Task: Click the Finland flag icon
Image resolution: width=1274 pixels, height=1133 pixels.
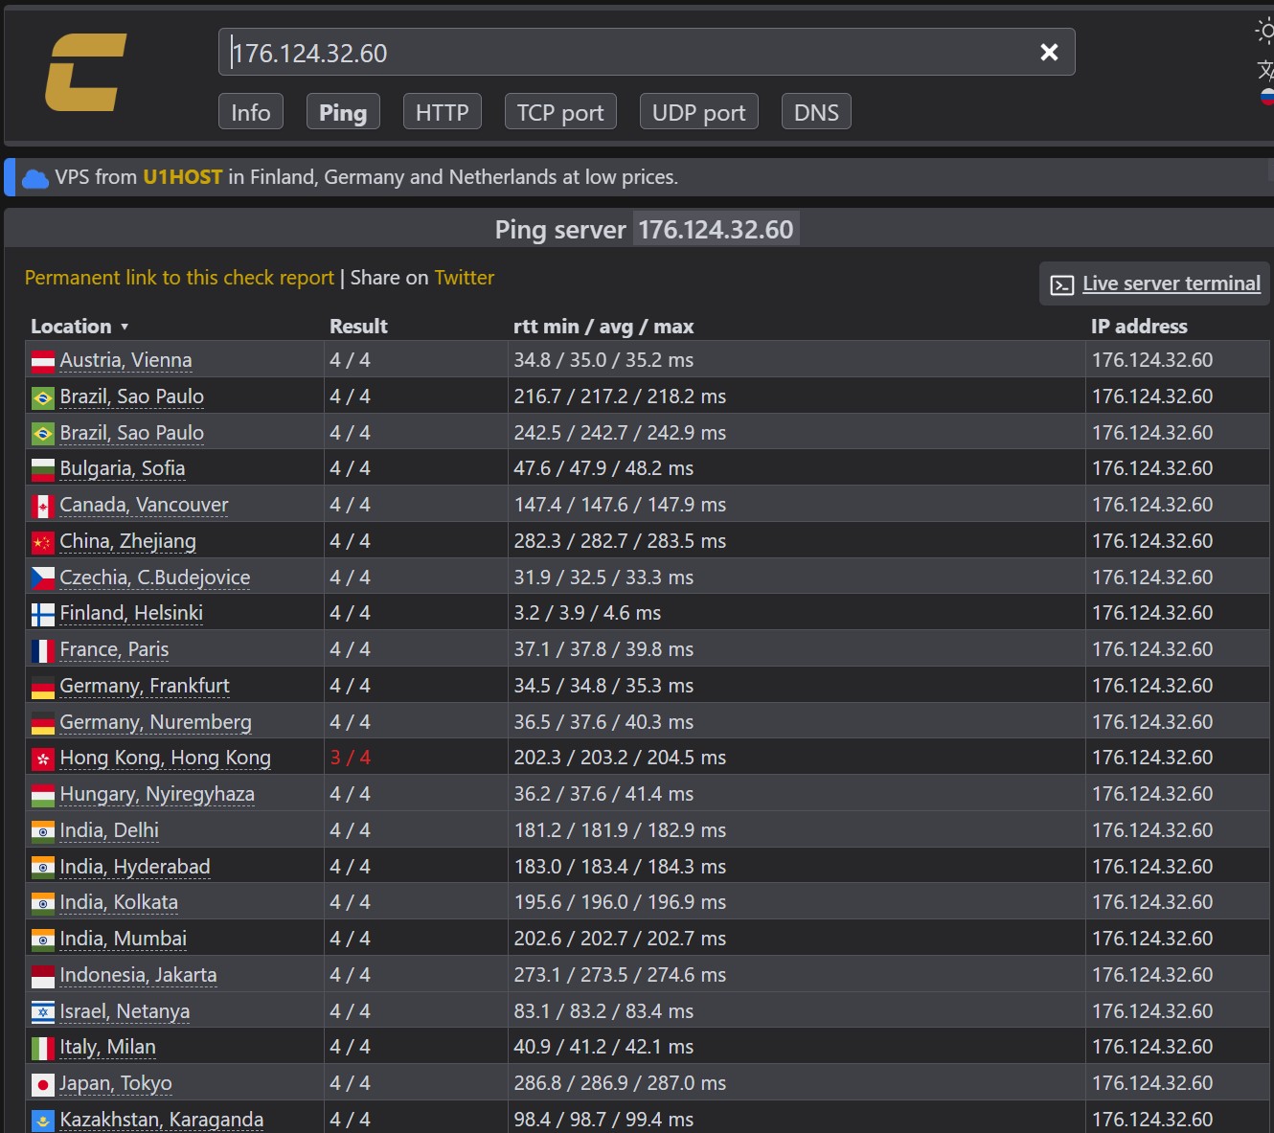Action: 43,614
